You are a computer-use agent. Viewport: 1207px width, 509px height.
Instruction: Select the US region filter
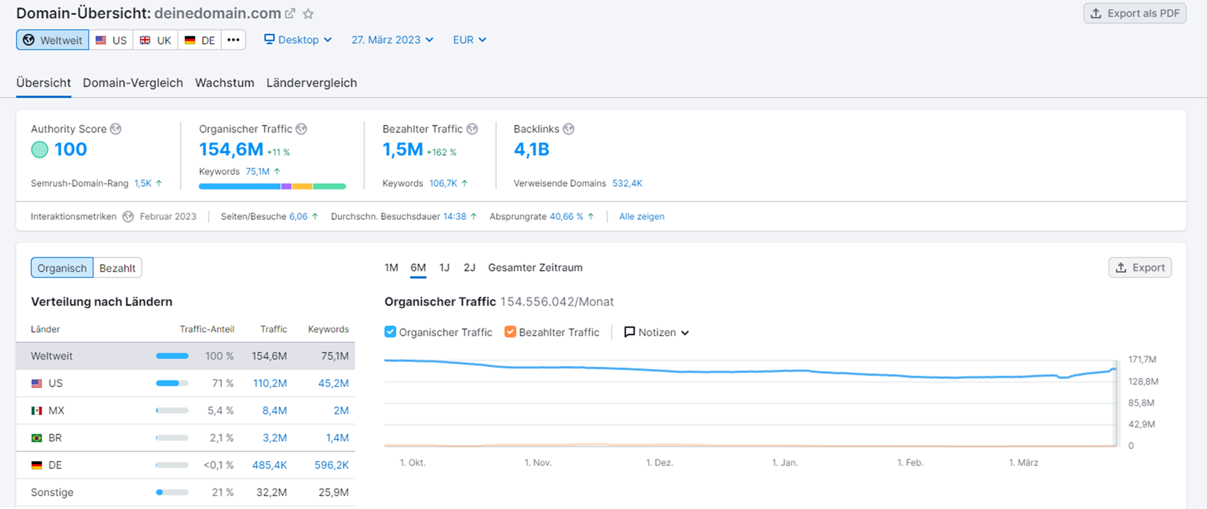click(x=111, y=40)
